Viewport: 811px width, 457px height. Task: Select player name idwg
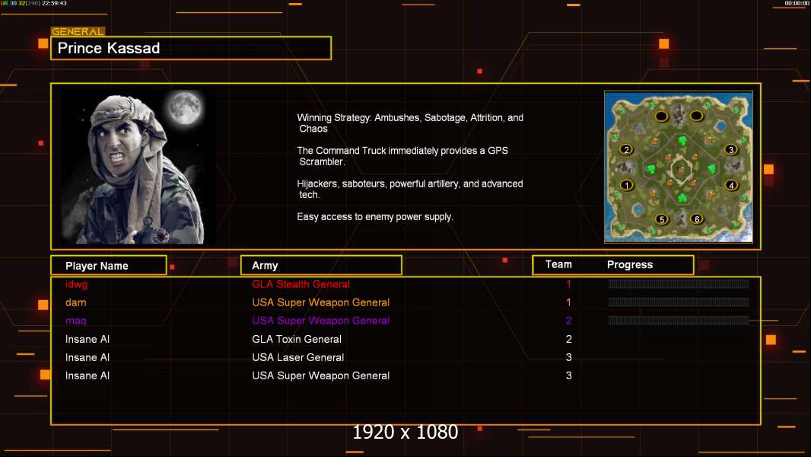coord(77,285)
